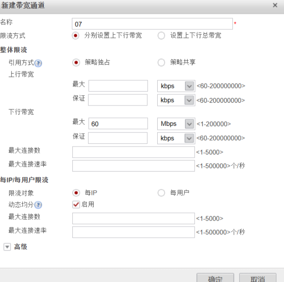Select 策略独占 radio option
Viewport: 284px width, 282px height.
(x=76, y=63)
